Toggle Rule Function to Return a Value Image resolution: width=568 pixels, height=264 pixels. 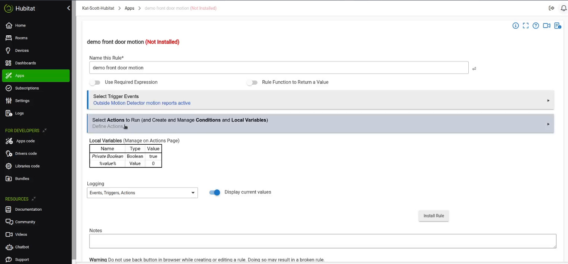252,82
